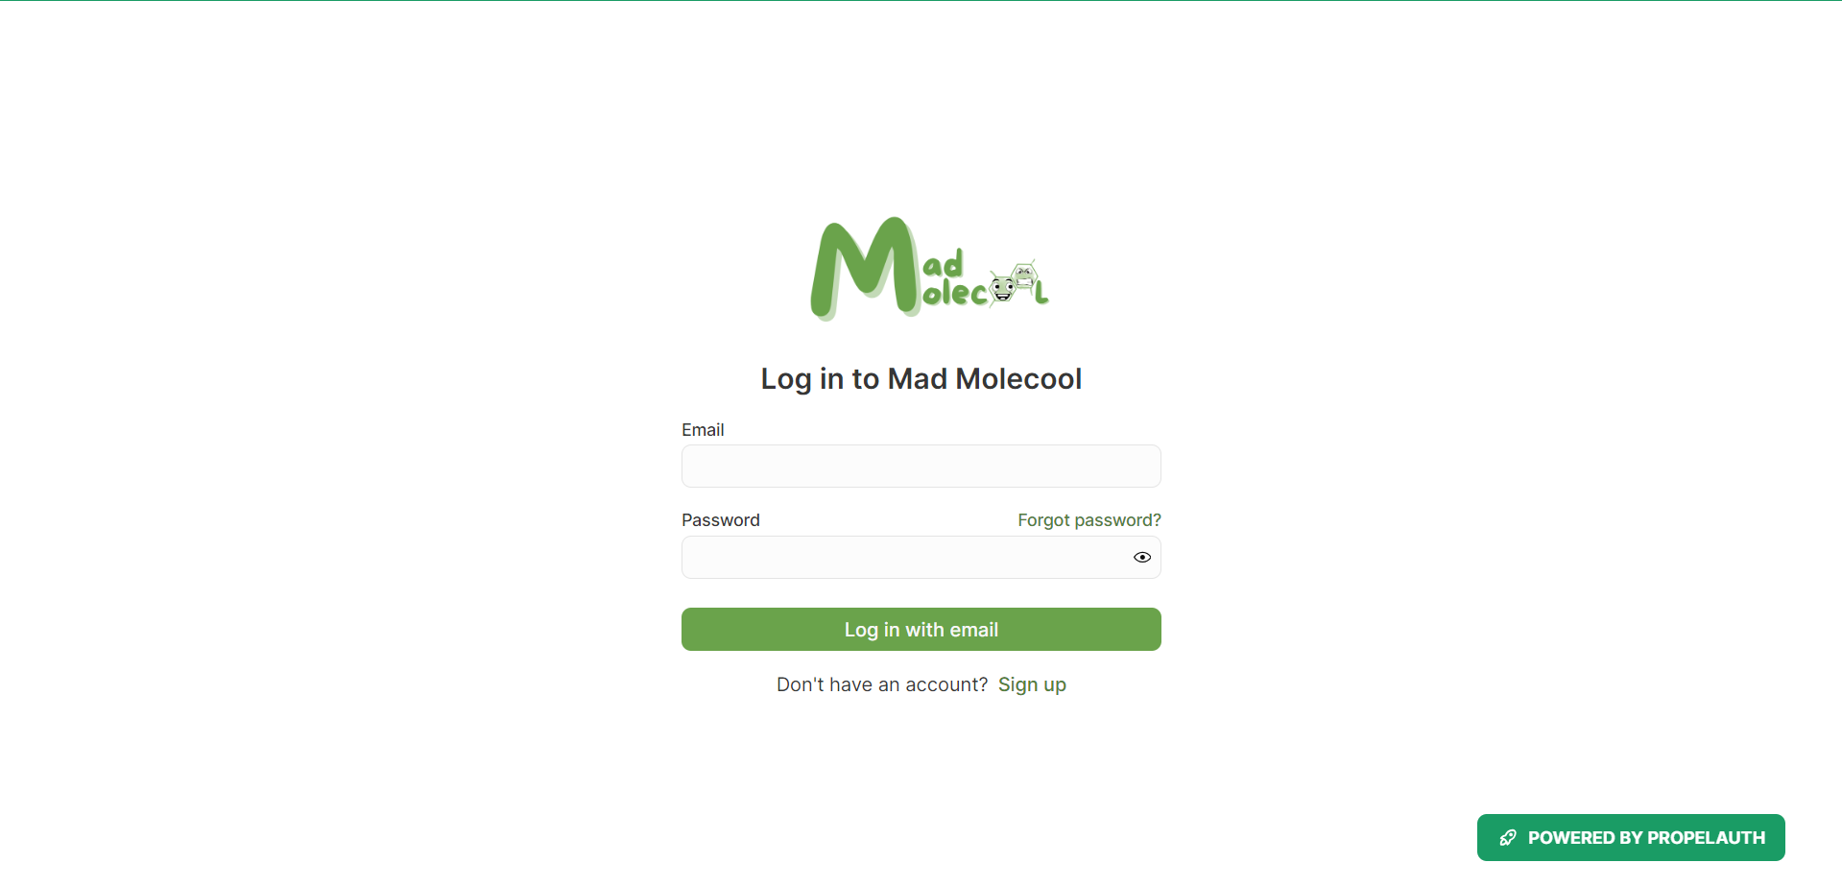
Task: Click the word 'Molecool' in the heading
Action: click(x=1018, y=379)
